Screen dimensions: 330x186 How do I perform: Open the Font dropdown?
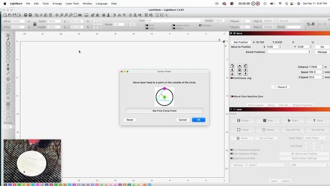174,21
